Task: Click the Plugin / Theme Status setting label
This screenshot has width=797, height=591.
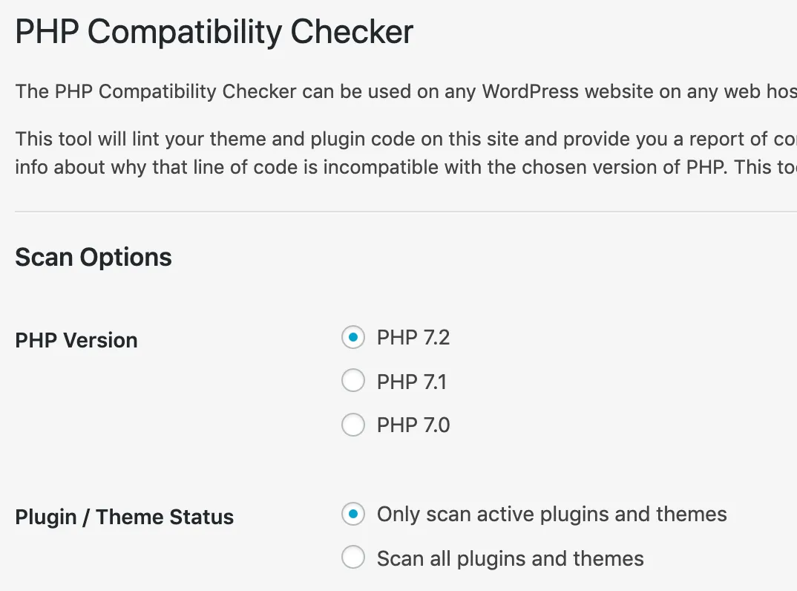Action: 125,517
